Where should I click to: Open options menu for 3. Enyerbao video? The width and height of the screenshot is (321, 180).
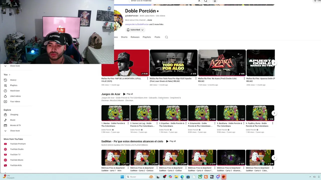tap(186, 123)
